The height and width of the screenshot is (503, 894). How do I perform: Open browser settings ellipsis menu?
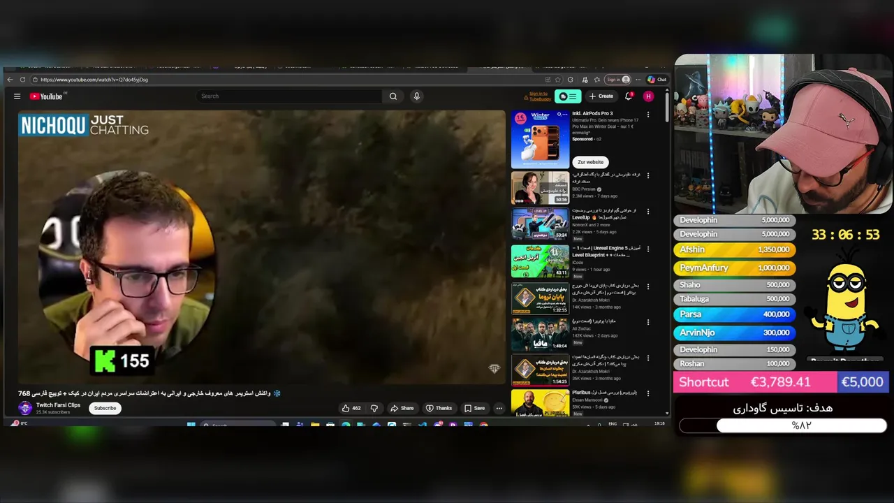pos(638,80)
